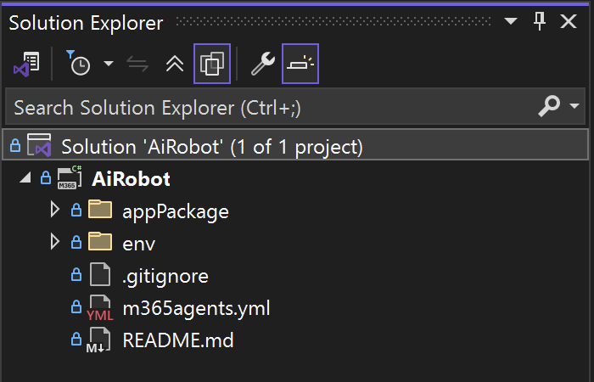This screenshot has width=594, height=382.
Task: Click the appPackage folder icon
Action: point(100,209)
